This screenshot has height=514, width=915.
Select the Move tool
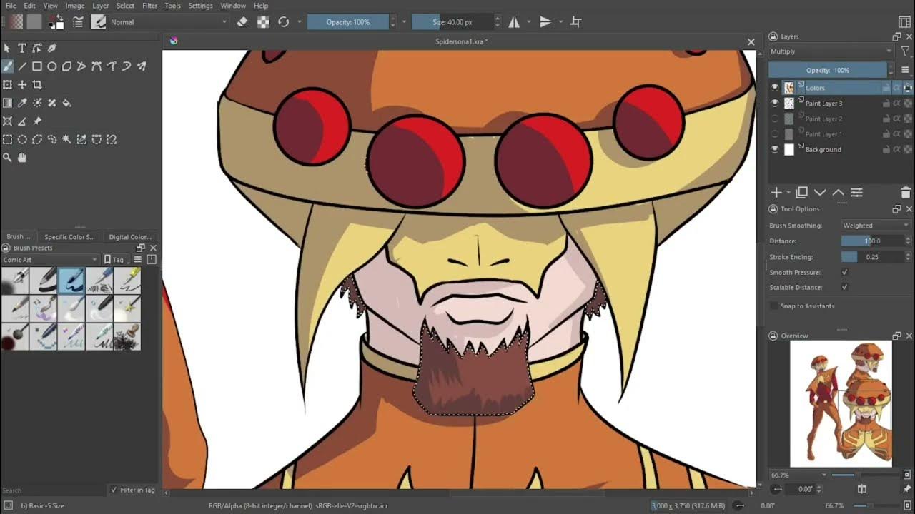(22, 84)
